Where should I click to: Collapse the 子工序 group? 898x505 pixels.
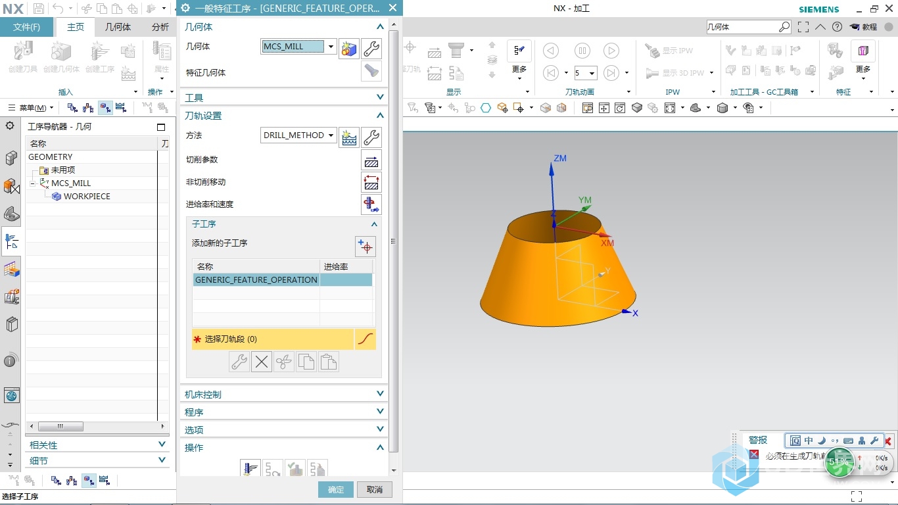pyautogui.click(x=373, y=224)
